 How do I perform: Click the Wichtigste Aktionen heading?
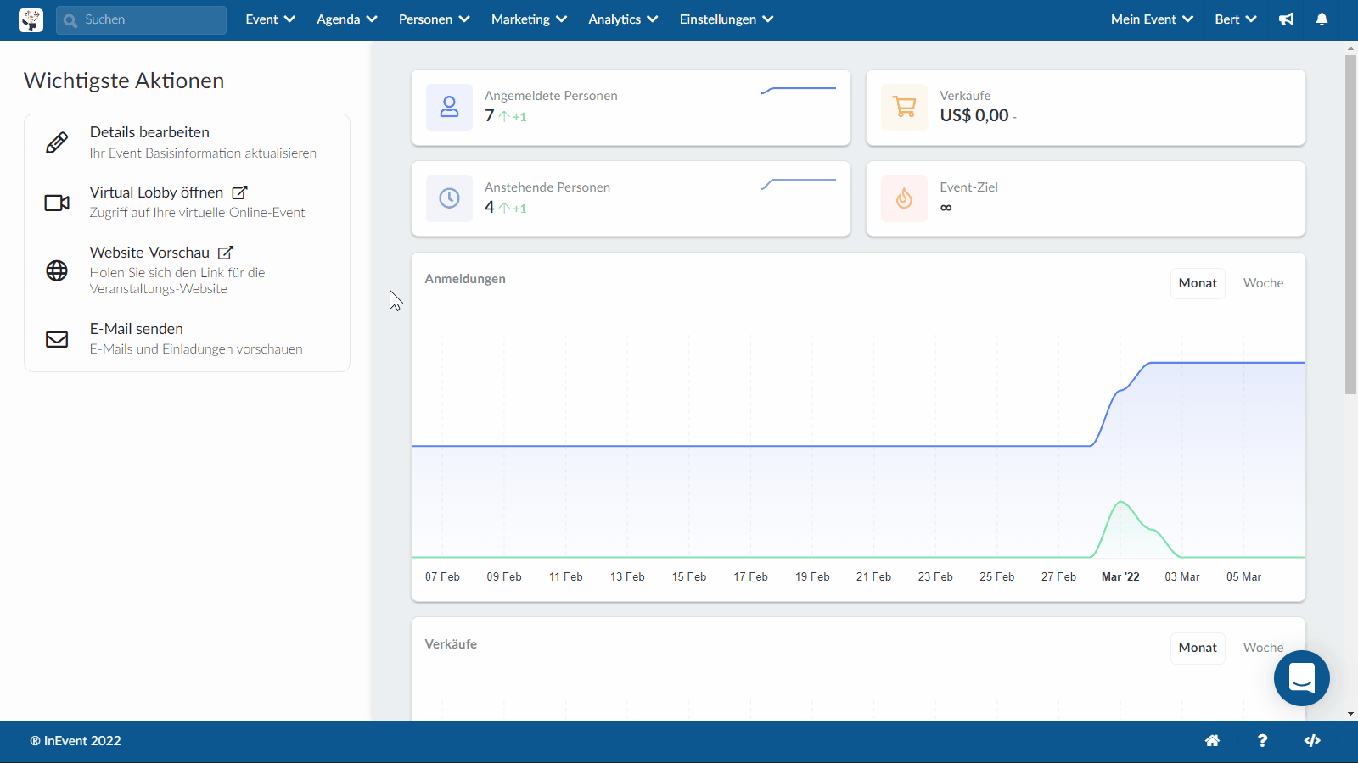pyautogui.click(x=124, y=81)
